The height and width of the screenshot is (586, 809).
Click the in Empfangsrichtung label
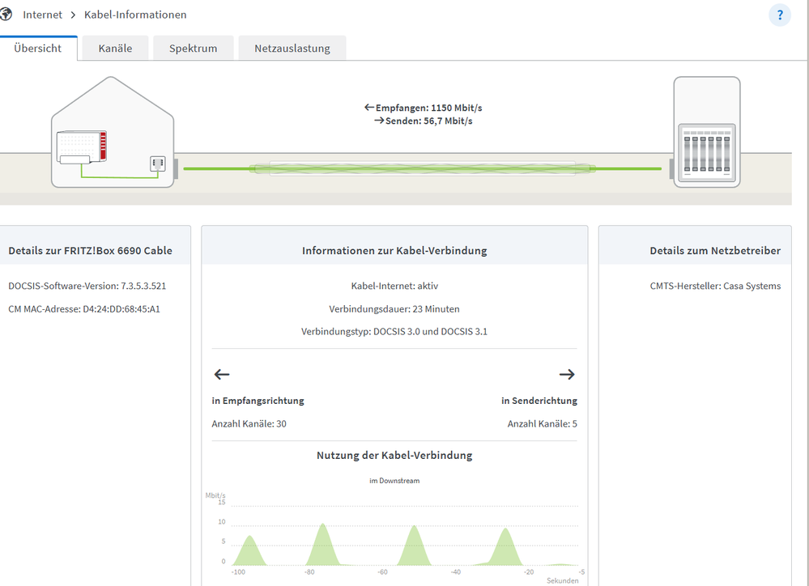tap(258, 401)
